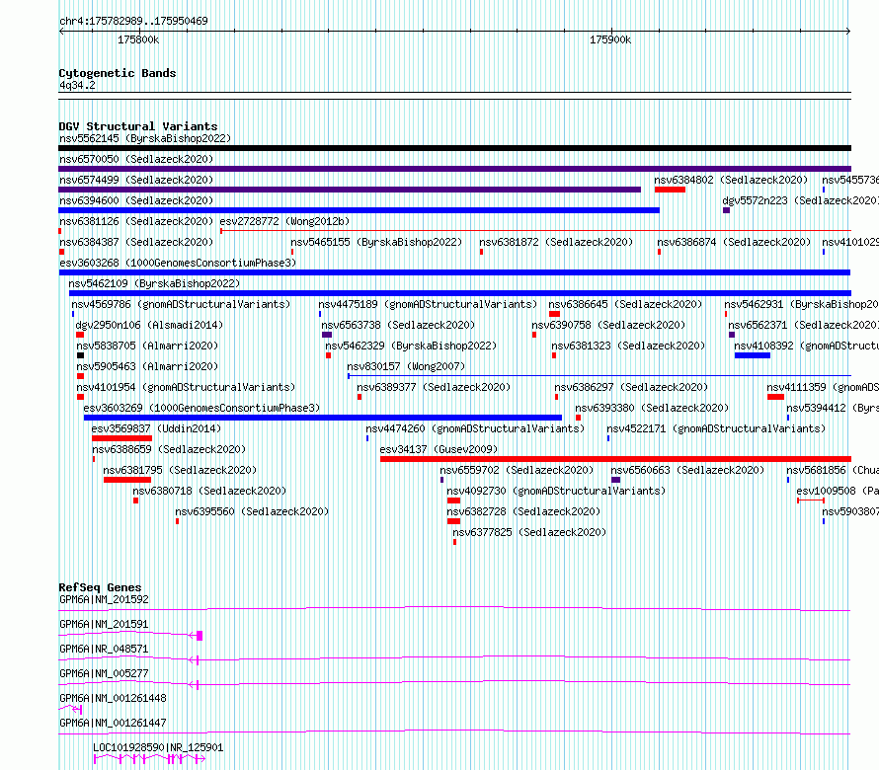879x770 pixels.
Task: Select GPM6A|NM_201591 gene label
Action: (104, 624)
